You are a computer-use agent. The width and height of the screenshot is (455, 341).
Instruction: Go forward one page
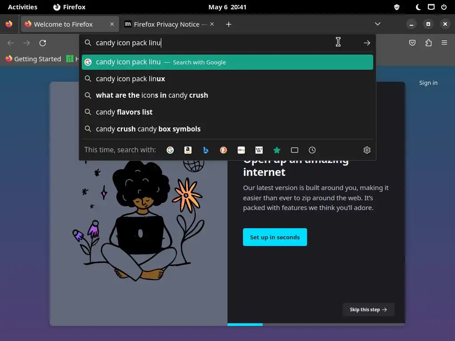27,43
